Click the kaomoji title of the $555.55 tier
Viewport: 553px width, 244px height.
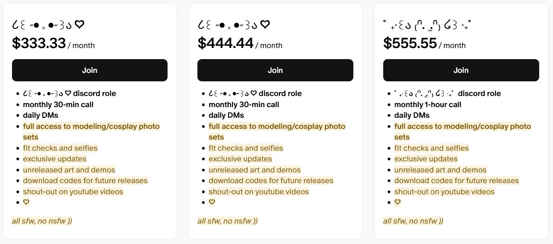coord(427,26)
